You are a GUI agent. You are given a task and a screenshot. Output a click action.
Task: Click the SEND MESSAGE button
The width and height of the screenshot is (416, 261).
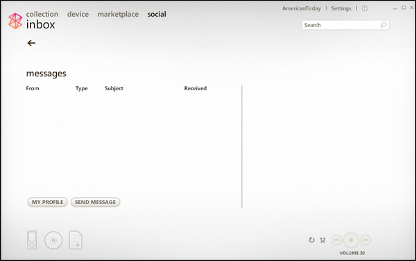coord(95,202)
